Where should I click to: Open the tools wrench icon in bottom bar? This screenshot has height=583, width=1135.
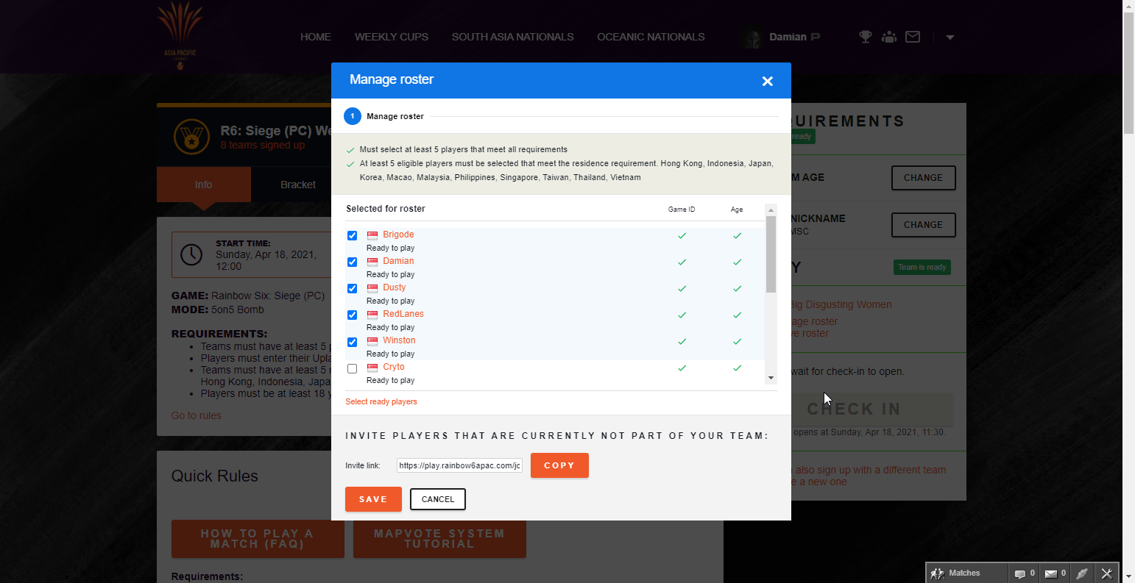click(1106, 573)
